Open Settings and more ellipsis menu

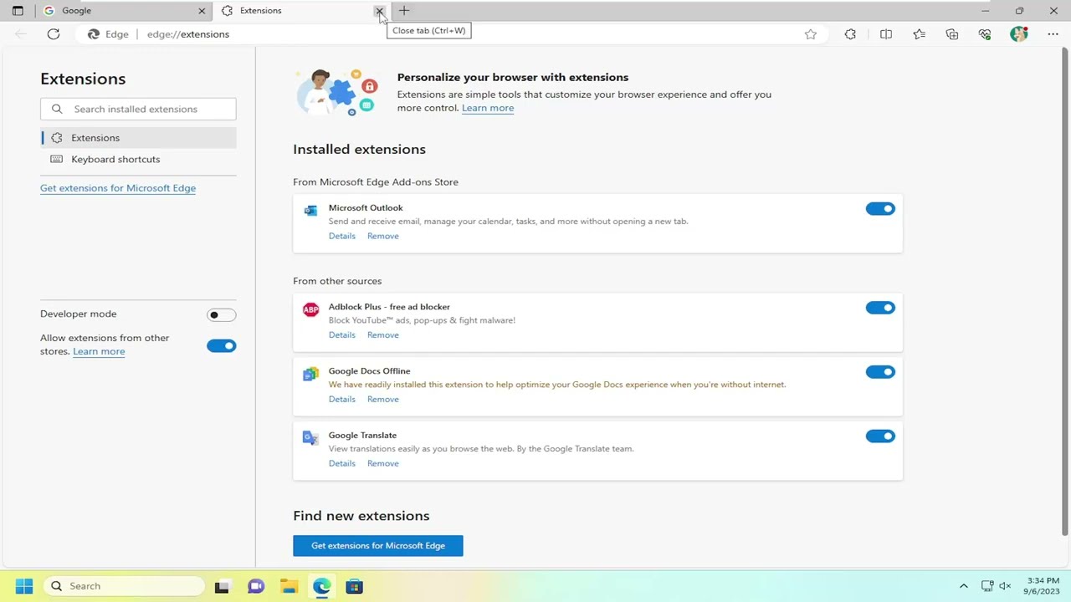1053,34
